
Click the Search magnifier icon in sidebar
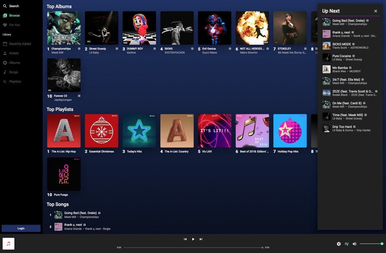tap(5, 6)
